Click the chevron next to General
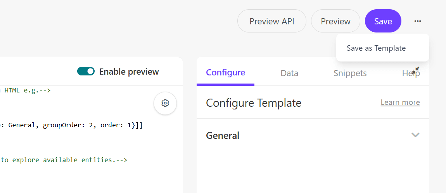The height and width of the screenshot is (193, 446). click(x=415, y=135)
